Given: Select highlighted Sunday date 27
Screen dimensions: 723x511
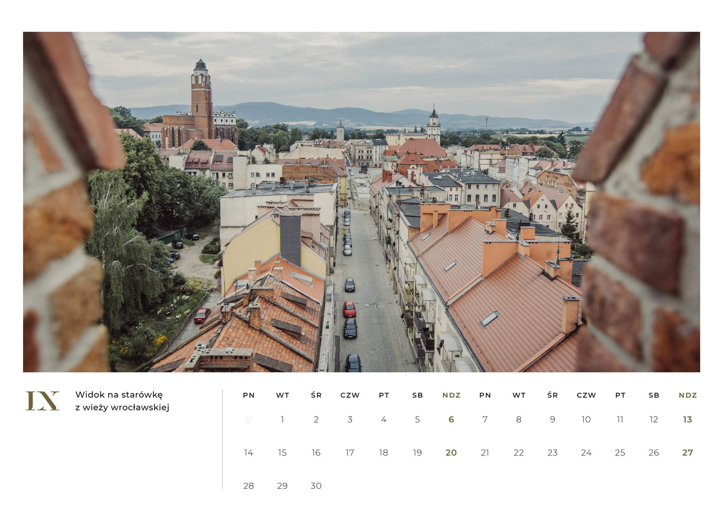Looking at the screenshot, I should tap(687, 453).
